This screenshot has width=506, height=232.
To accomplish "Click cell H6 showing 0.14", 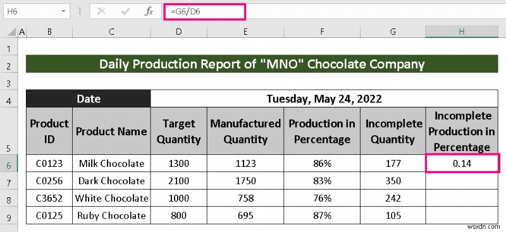I will [x=462, y=163].
